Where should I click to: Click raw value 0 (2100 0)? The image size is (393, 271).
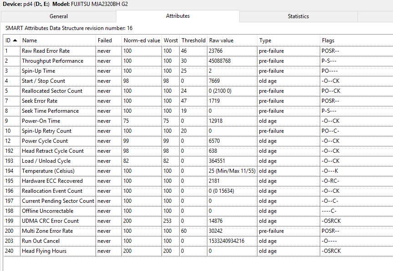coord(220,91)
